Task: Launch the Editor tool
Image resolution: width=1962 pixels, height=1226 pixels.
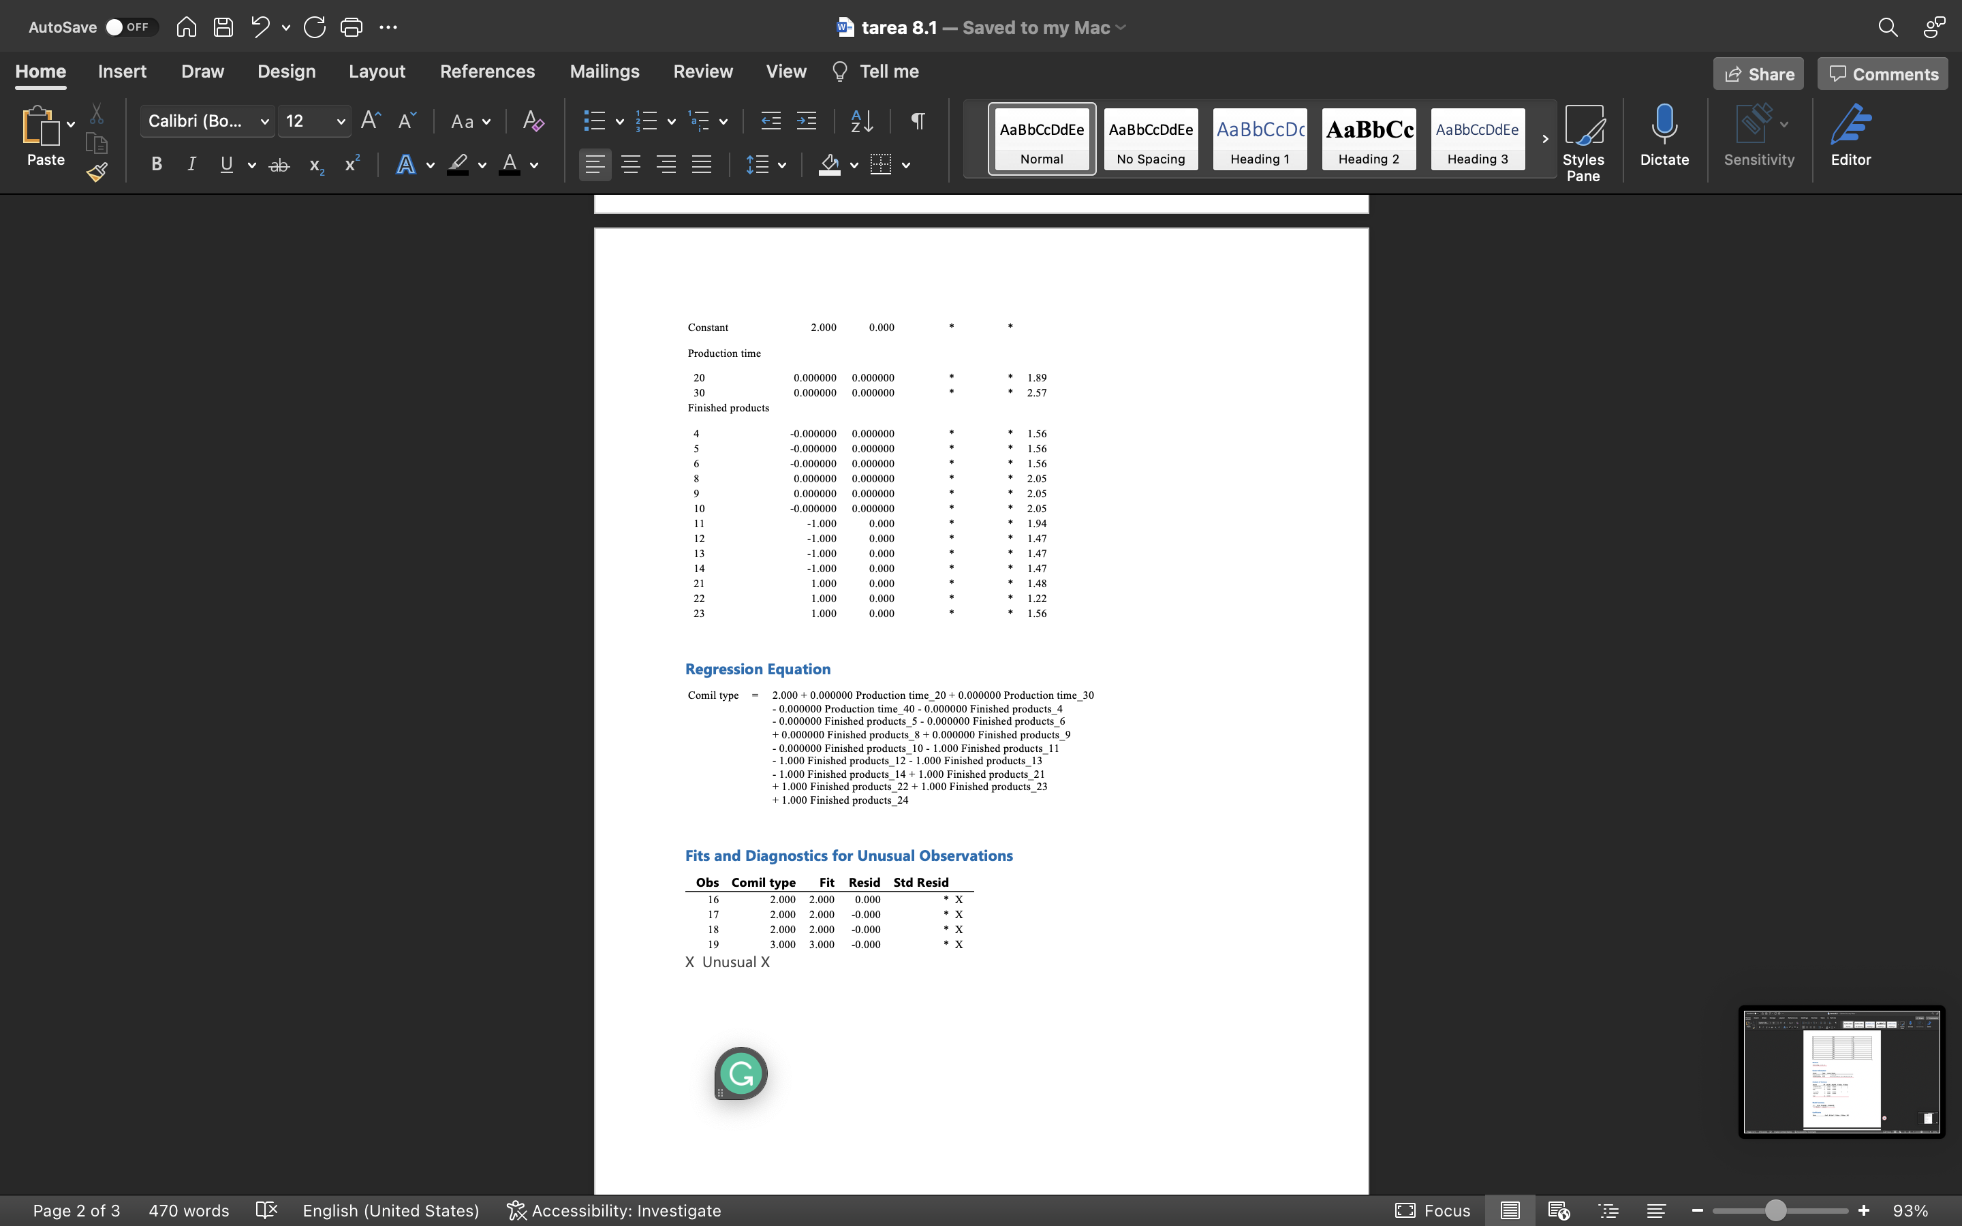Action: click(1852, 138)
